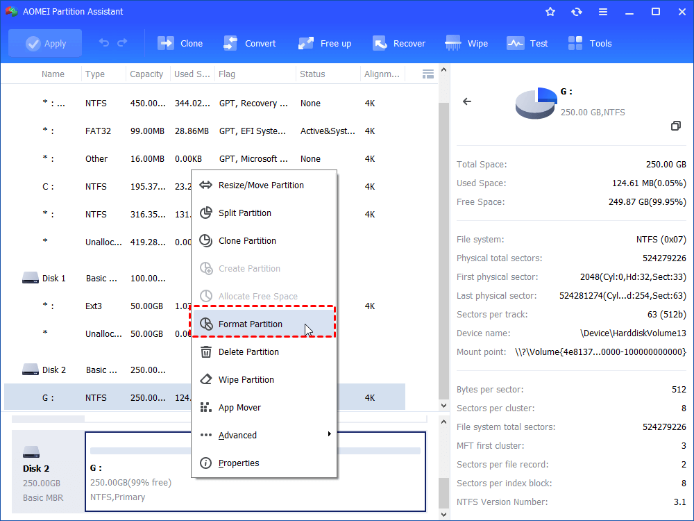694x521 pixels.
Task: Click the update/refresh icon in titlebar
Action: tap(576, 11)
